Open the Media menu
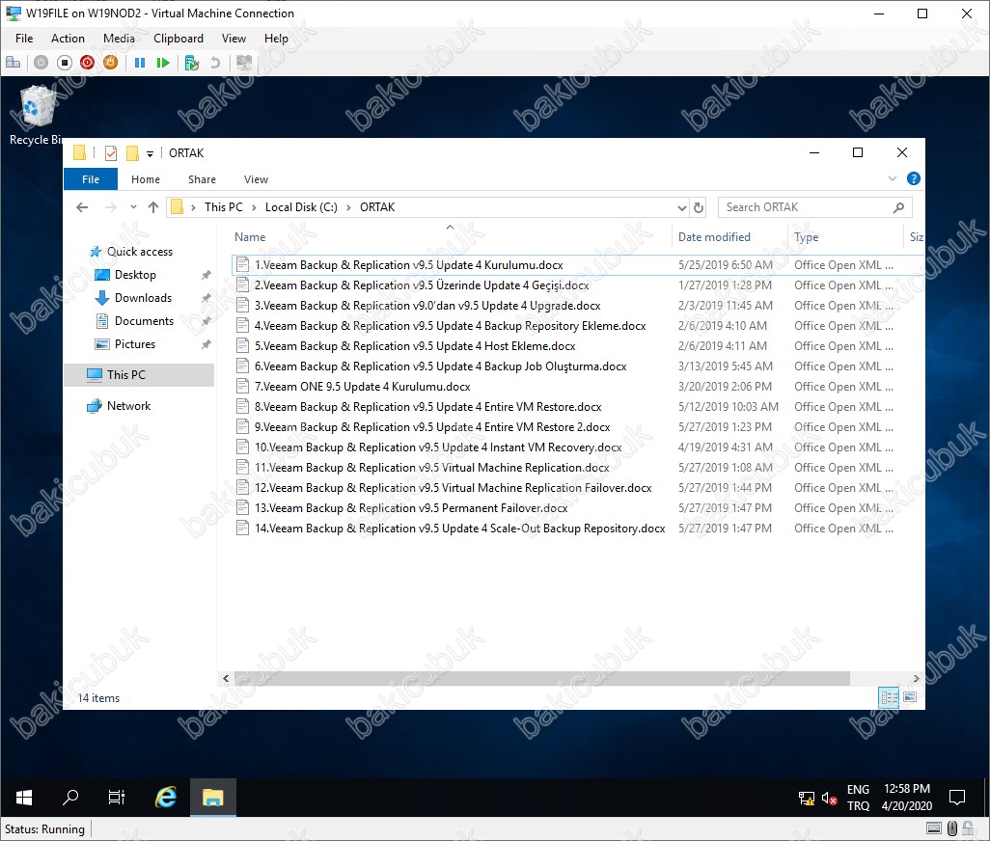 coord(119,39)
